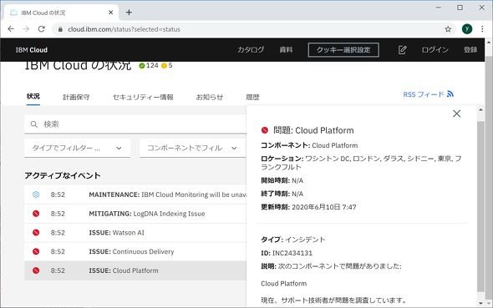493x308 pixels.
Task: Bookmark this page with the star icon
Action: (448, 29)
